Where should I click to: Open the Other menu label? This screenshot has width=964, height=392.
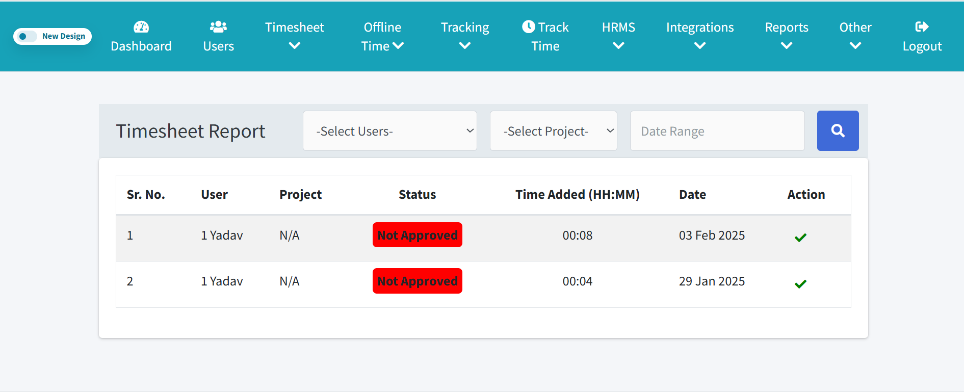(855, 28)
